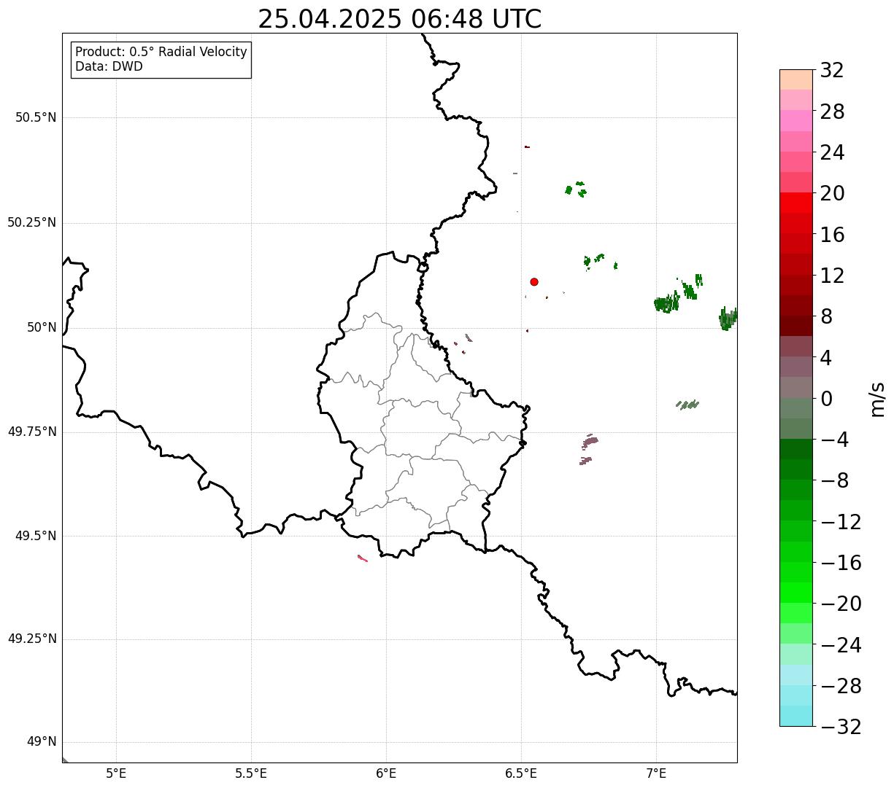Click the 49.25°N latitude label
Viewport: 894px width, 788px height.
point(32,639)
